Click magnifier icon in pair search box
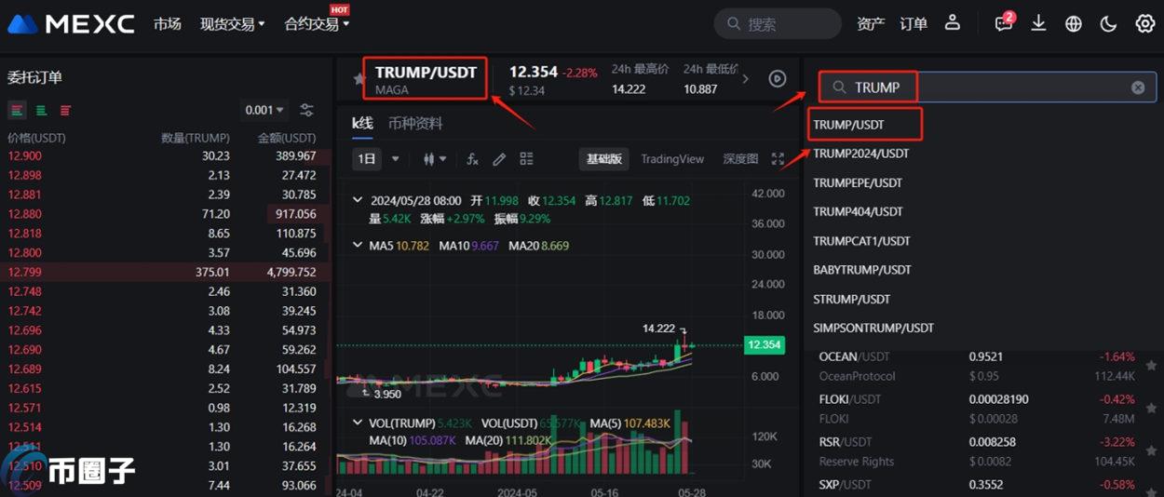Viewport: 1164px width, 497px height. [839, 87]
